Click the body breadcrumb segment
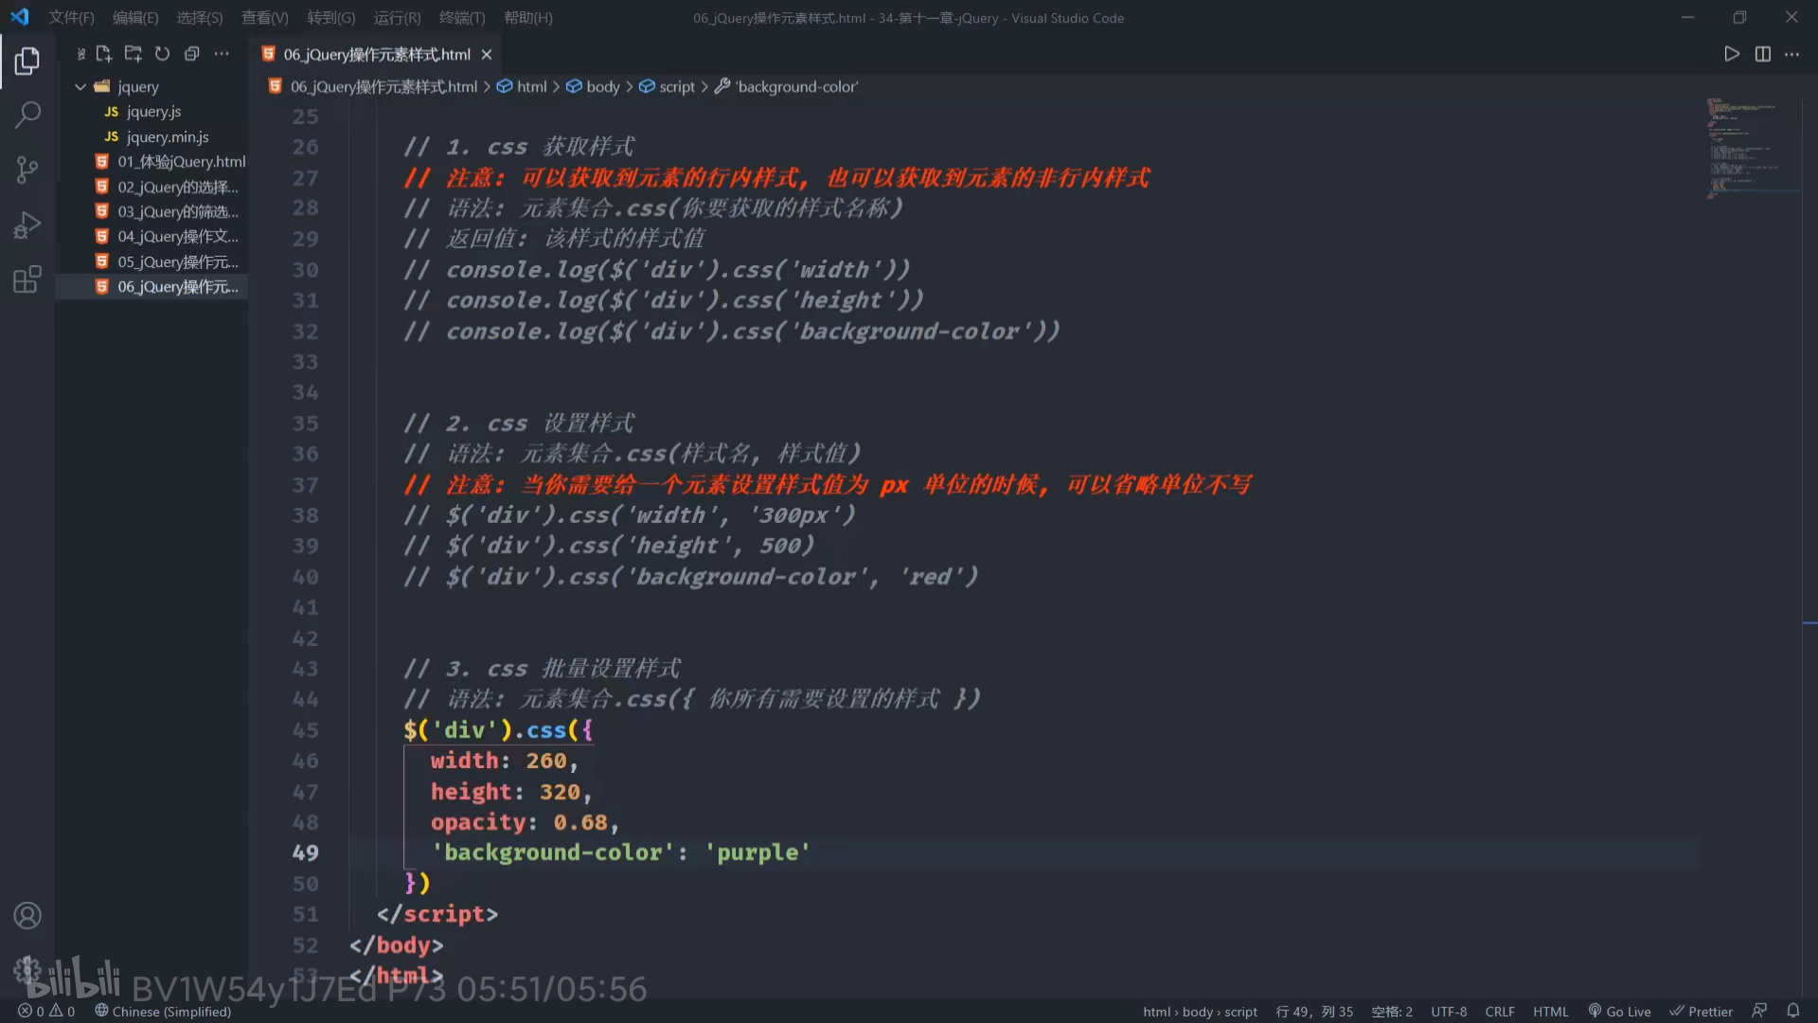The image size is (1818, 1023). [x=602, y=86]
